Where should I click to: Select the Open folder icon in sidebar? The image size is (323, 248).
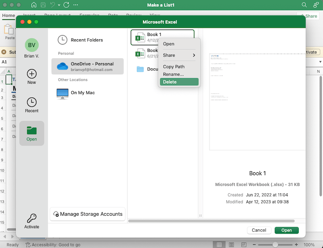coord(32,134)
